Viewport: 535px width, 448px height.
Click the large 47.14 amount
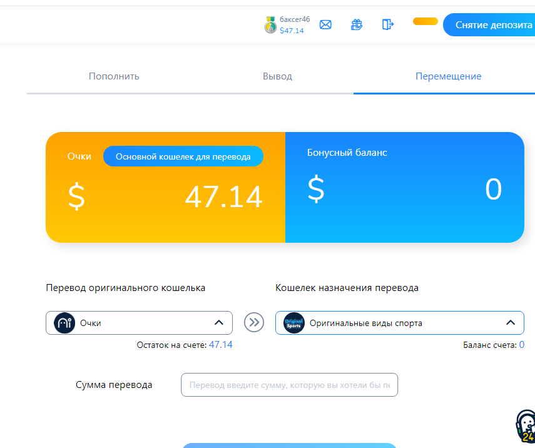223,197
